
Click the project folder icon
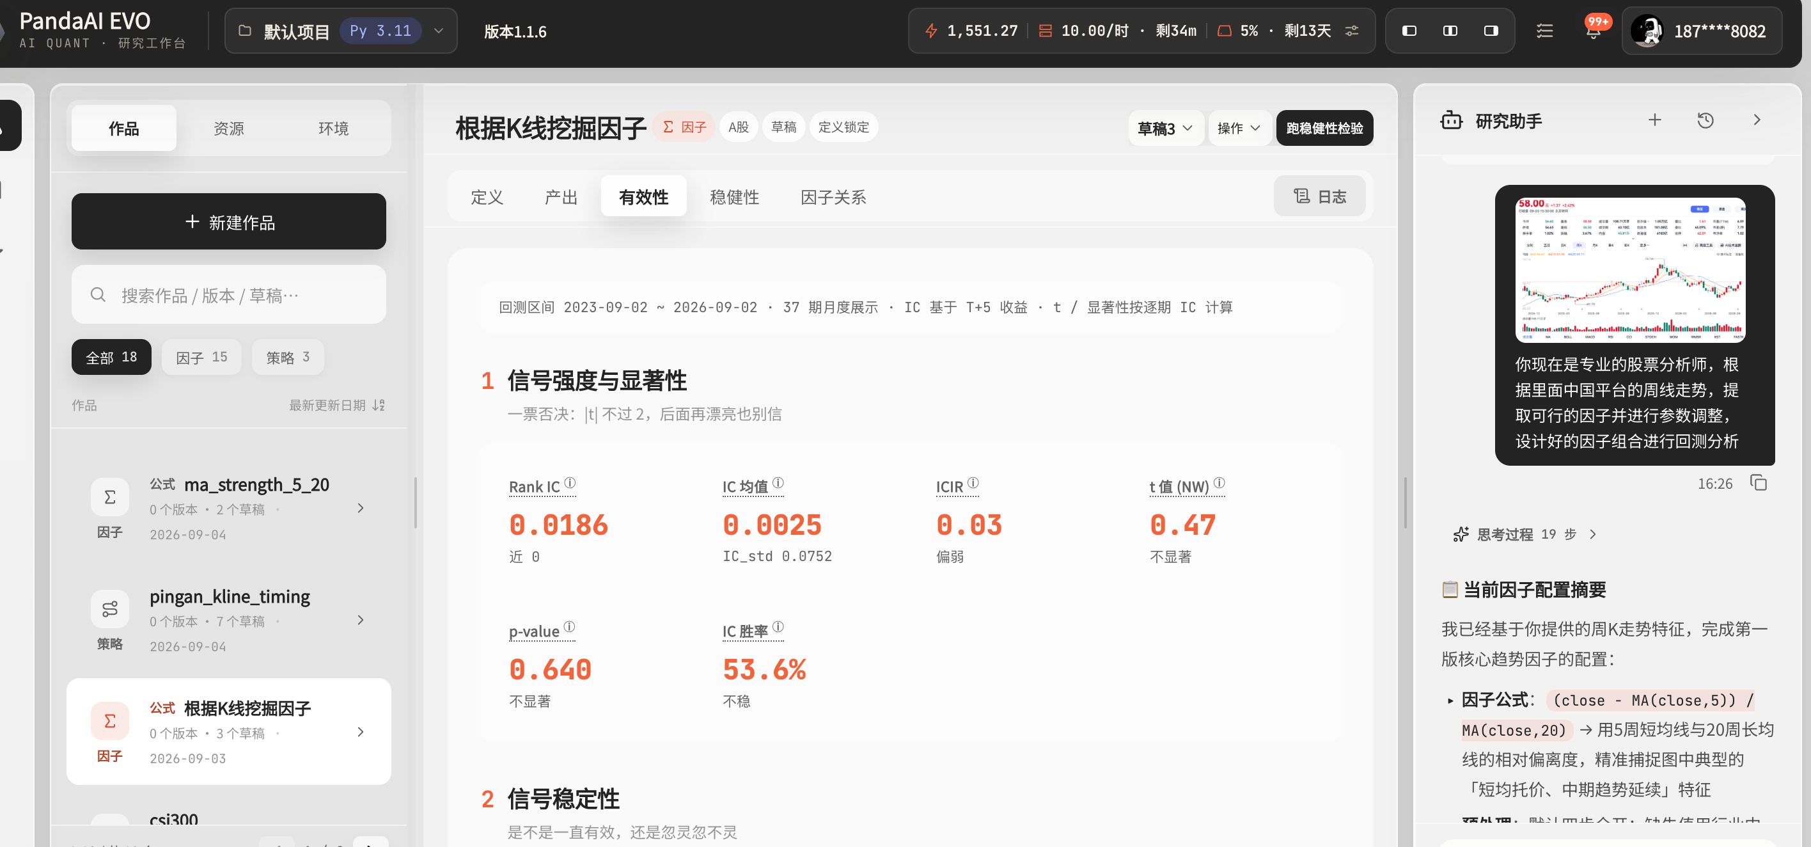coord(245,31)
